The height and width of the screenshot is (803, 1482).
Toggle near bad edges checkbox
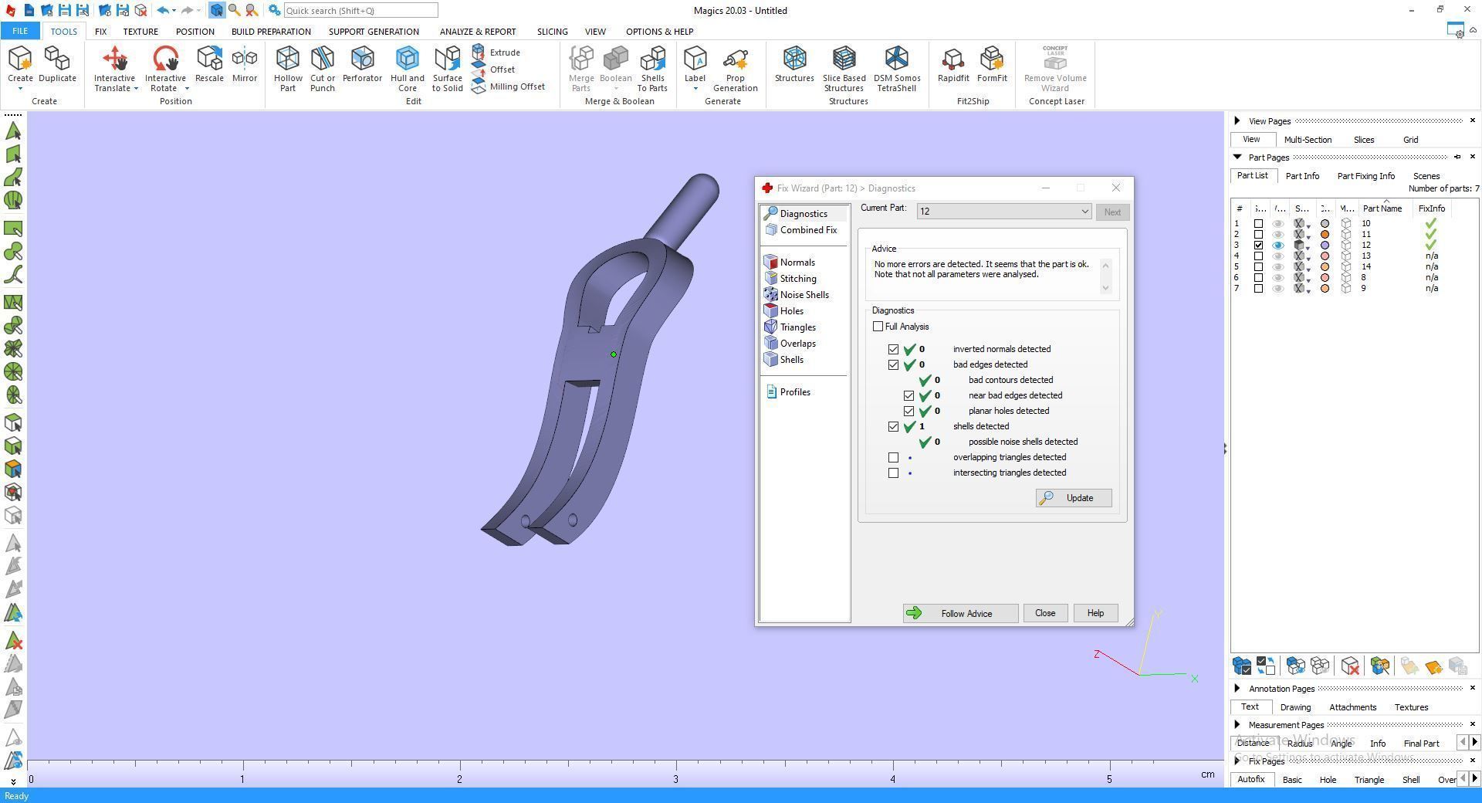pos(908,395)
